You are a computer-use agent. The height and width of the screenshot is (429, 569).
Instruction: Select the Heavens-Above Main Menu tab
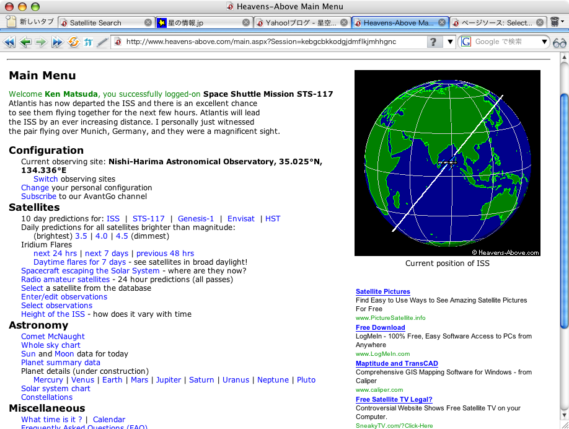pyautogui.click(x=400, y=22)
